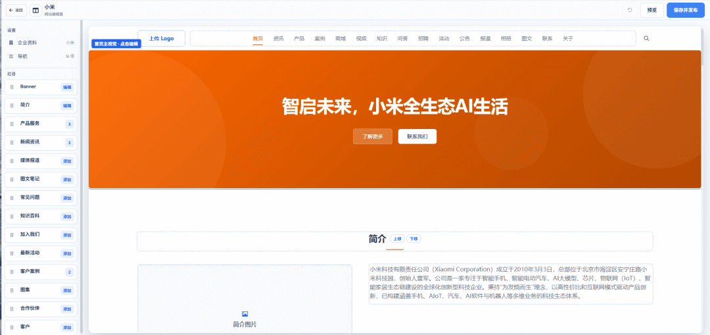710x335 pixels.
Task: Select 案例 in the site navigation
Action: 319,39
